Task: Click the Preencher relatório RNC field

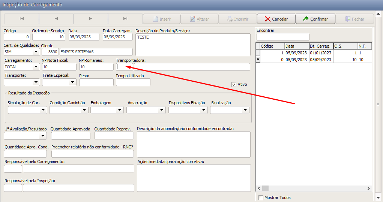Action: click(93, 154)
